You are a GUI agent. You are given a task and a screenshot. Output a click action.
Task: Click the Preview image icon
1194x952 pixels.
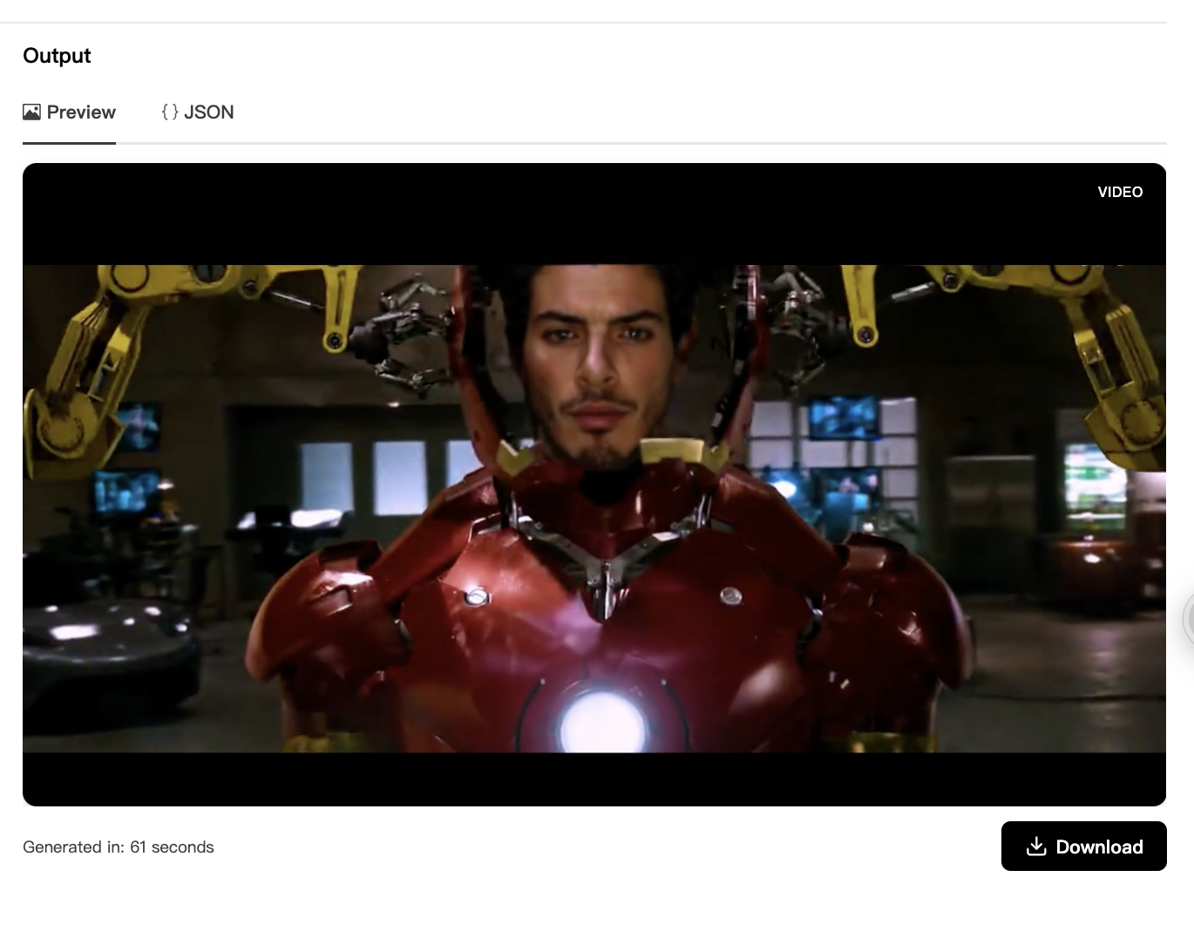(31, 112)
